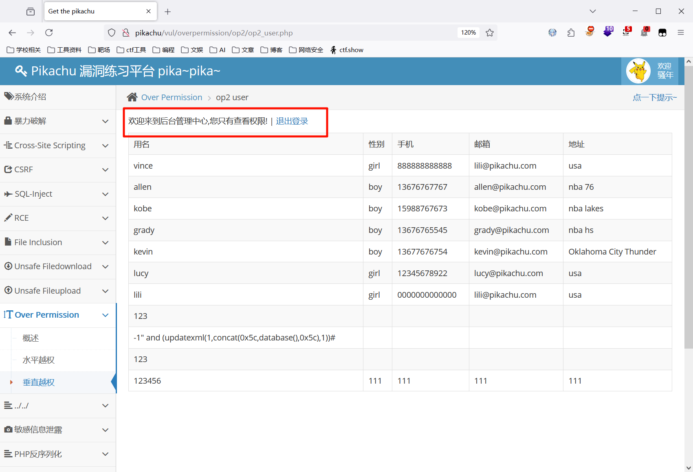Open the ctf工具 bookmark folder
This screenshot has width=693, height=472.
[131, 50]
